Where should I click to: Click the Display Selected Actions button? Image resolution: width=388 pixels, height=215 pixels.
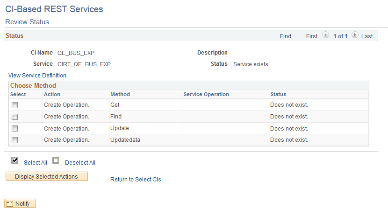point(47,176)
